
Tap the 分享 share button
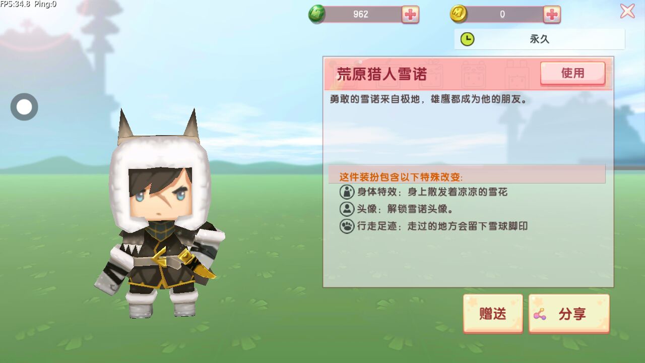click(569, 314)
